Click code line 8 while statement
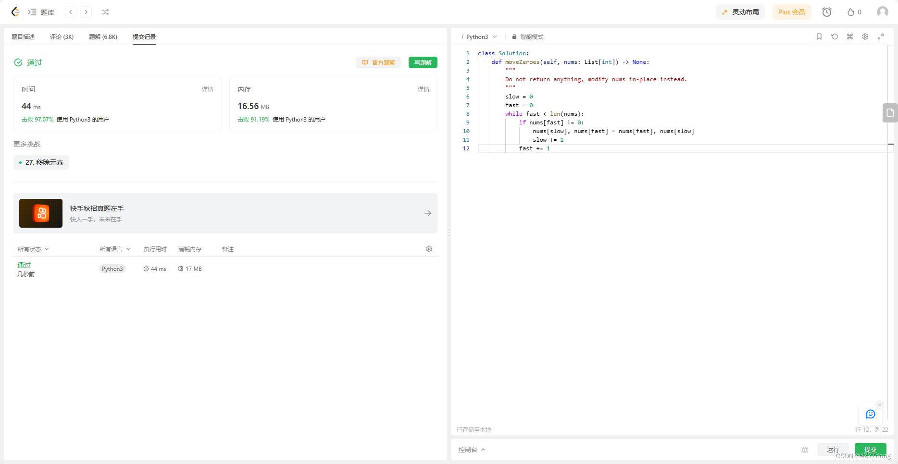This screenshot has width=898, height=464. (x=544, y=114)
